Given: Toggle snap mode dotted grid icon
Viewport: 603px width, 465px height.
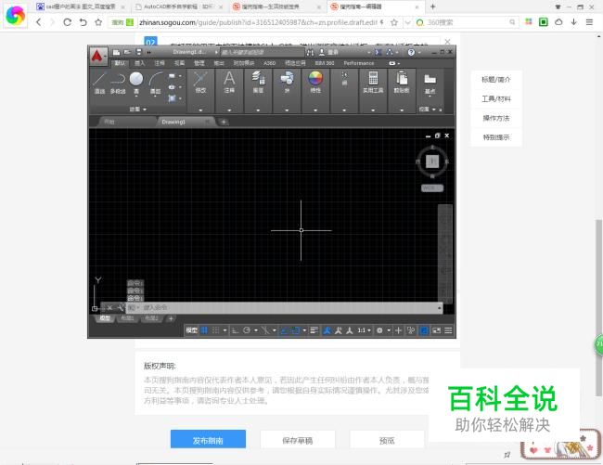Looking at the screenshot, I should [216, 330].
